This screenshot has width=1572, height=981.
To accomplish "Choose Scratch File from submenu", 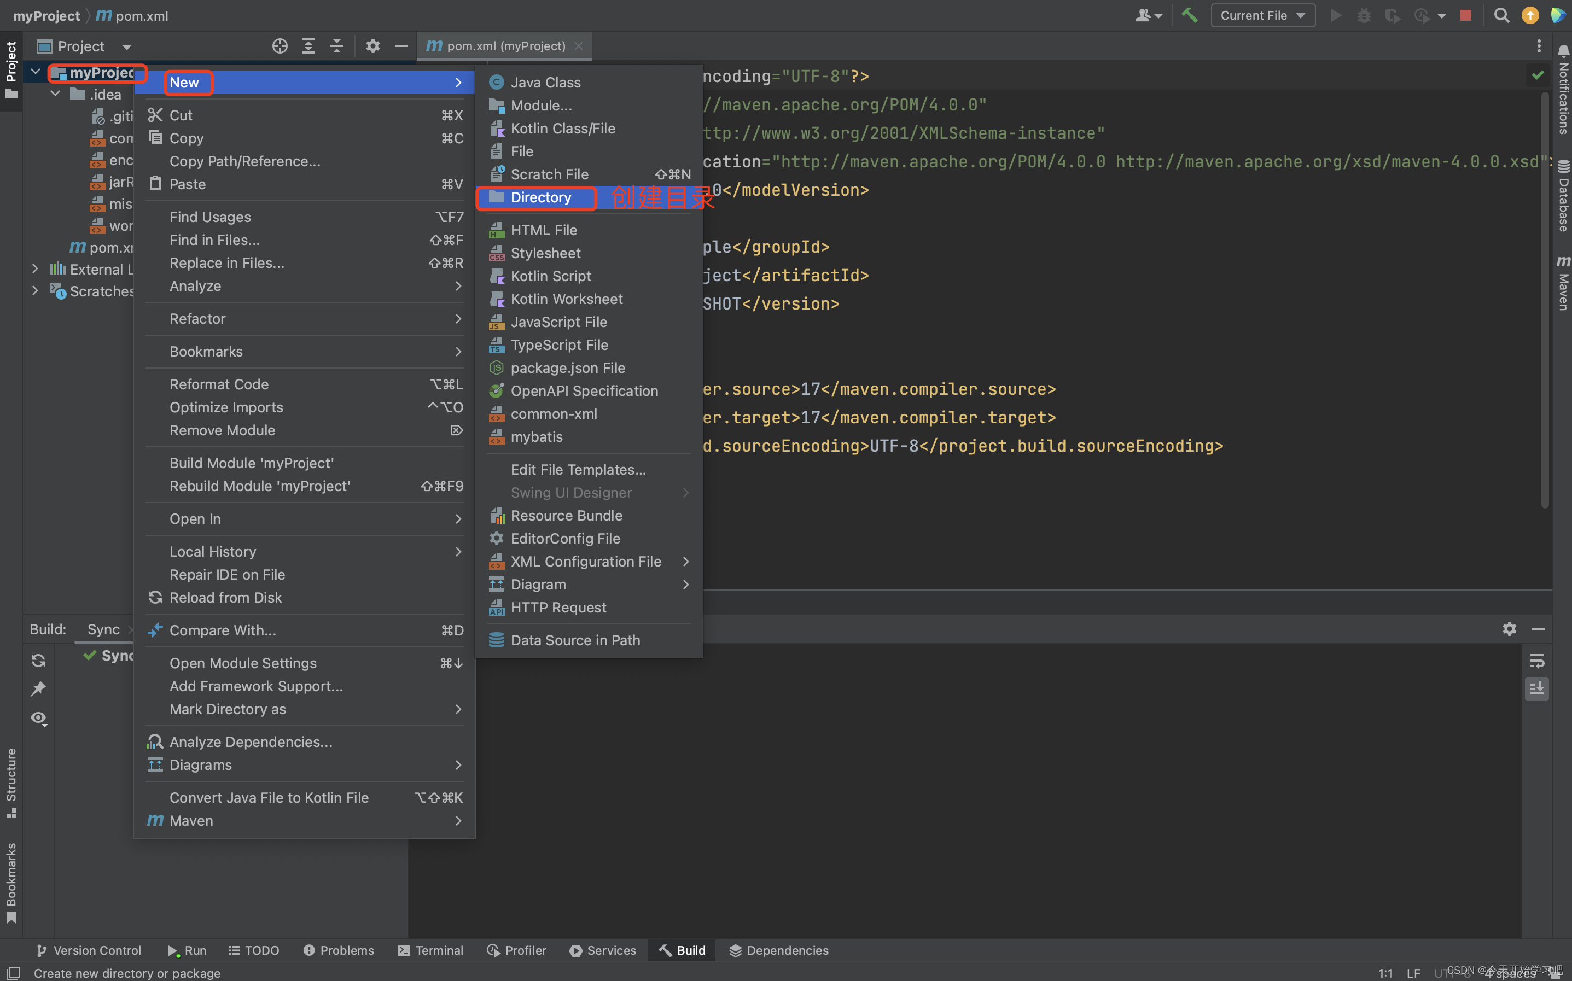I will 589,174.
